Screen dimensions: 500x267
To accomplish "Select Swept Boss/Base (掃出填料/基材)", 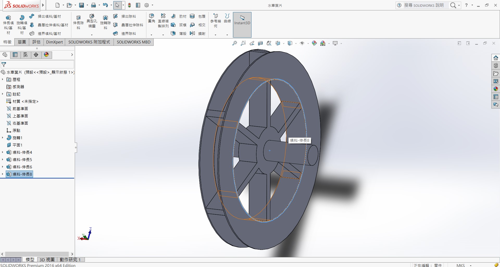I will click(45, 16).
